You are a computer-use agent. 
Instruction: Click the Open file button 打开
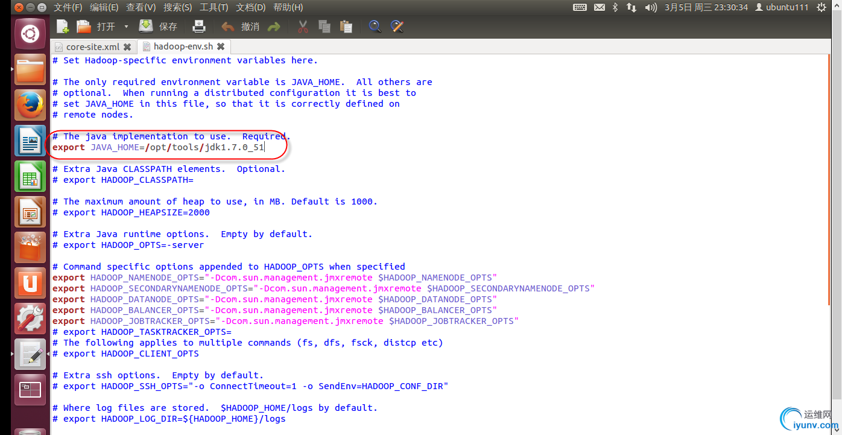[96, 27]
